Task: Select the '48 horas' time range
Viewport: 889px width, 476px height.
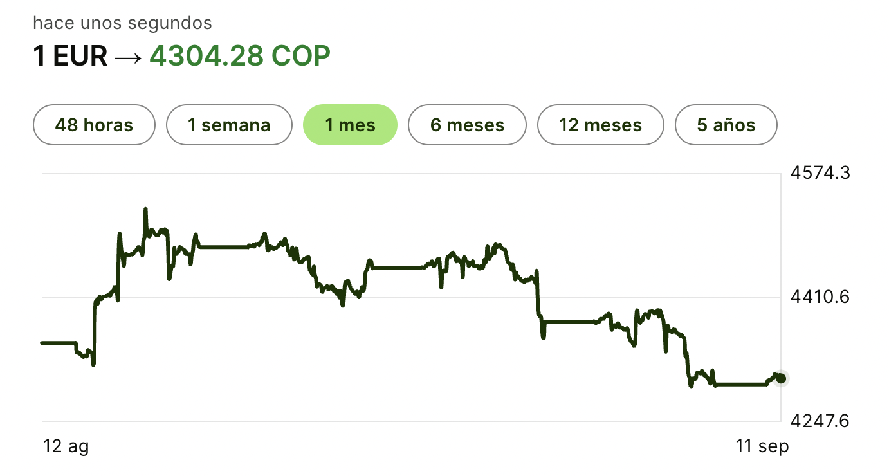Action: click(94, 125)
